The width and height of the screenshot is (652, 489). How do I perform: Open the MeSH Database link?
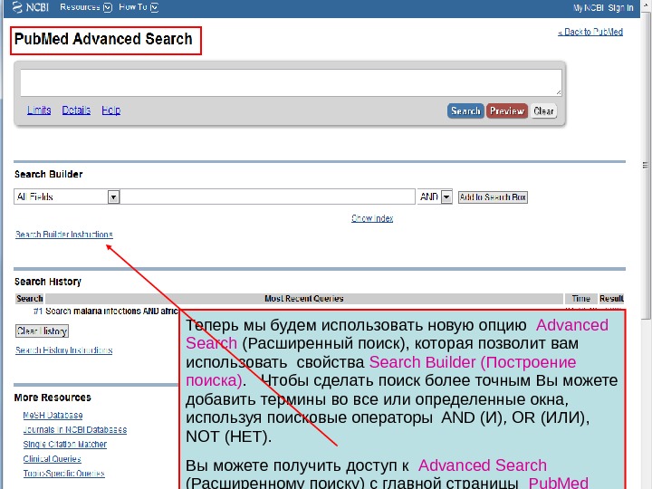pyautogui.click(x=53, y=415)
